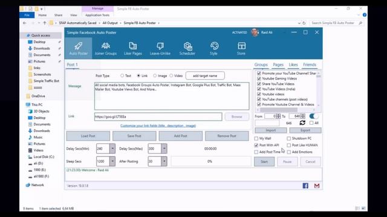Viewport: 387px width, 217px height.
Task: Click the Start button
Action: point(264,162)
